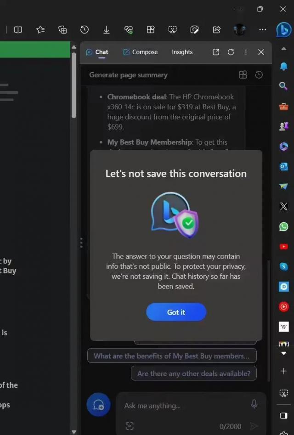Screen dimensions: 294x435
Task: Expand more sidebar apps with the down arrow
Action: (283, 353)
